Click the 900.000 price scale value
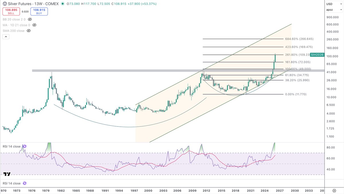The width and height of the screenshot is (344, 194). [333, 17]
